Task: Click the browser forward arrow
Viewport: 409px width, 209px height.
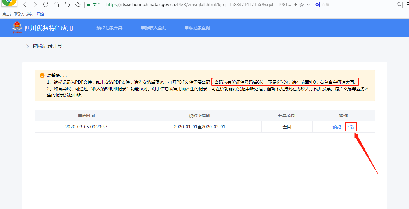Action: [x=35, y=5]
